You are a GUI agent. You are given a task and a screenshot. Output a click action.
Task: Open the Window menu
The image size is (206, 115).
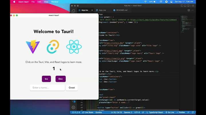pos(55,2)
